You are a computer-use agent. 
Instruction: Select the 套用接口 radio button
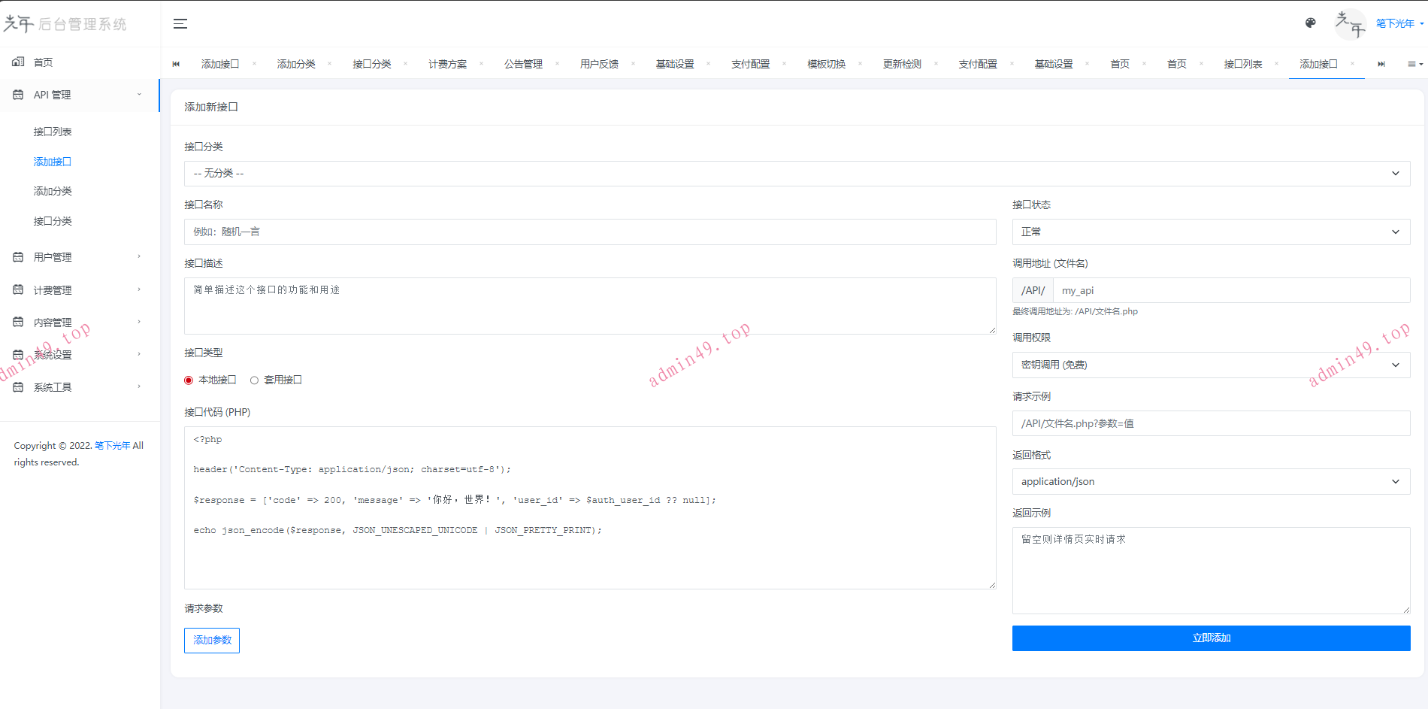pos(254,380)
